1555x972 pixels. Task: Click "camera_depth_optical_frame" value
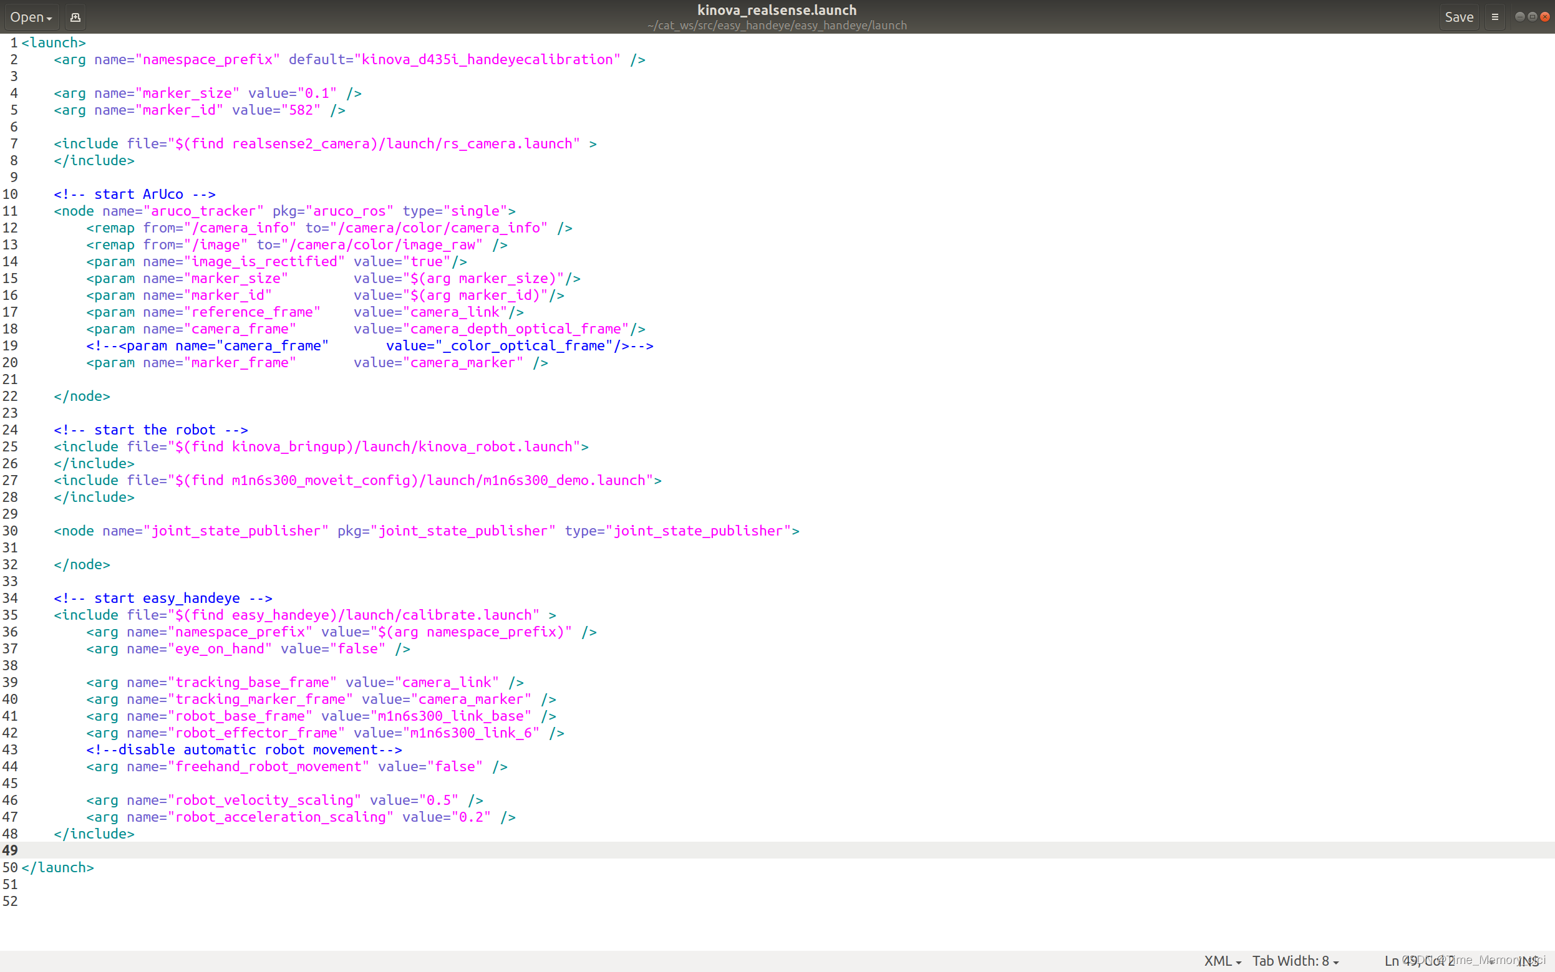[516, 329]
